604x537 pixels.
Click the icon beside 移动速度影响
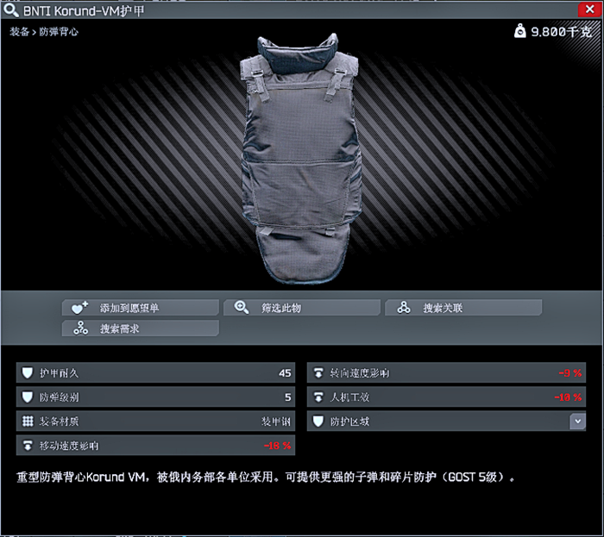28,446
